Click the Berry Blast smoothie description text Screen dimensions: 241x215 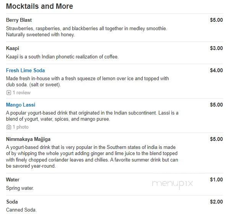coord(86,32)
